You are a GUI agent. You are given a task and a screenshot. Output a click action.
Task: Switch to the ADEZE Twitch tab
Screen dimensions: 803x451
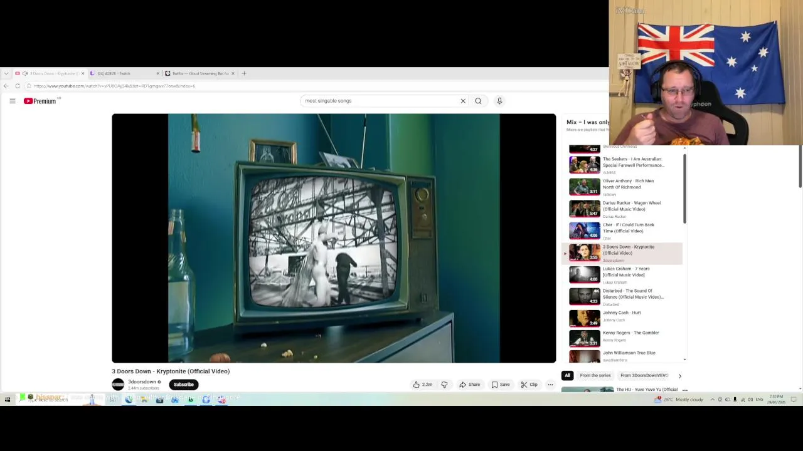pyautogui.click(x=122, y=73)
